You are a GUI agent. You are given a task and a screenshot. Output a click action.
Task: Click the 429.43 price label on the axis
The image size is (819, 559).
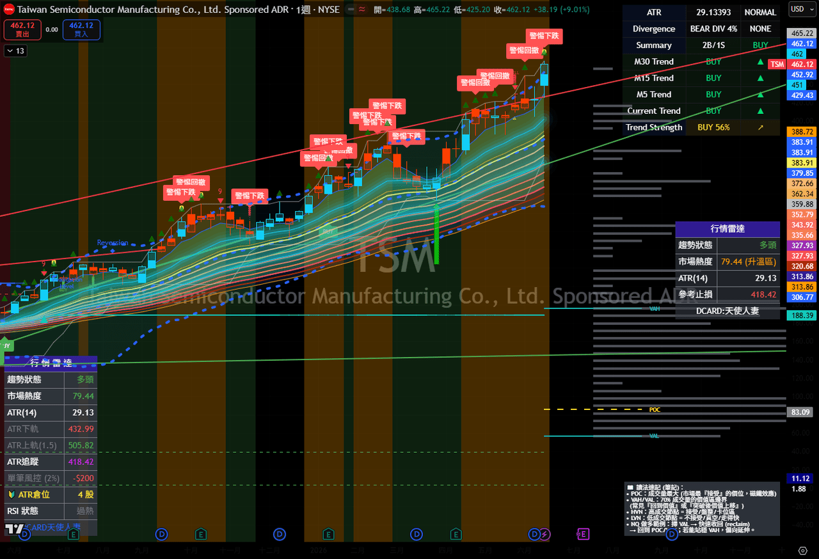802,95
